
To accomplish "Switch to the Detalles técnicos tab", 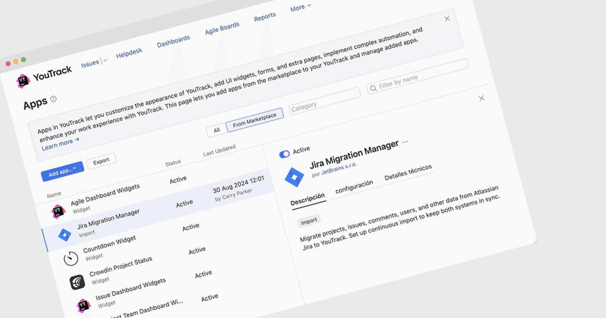I will tap(408, 173).
